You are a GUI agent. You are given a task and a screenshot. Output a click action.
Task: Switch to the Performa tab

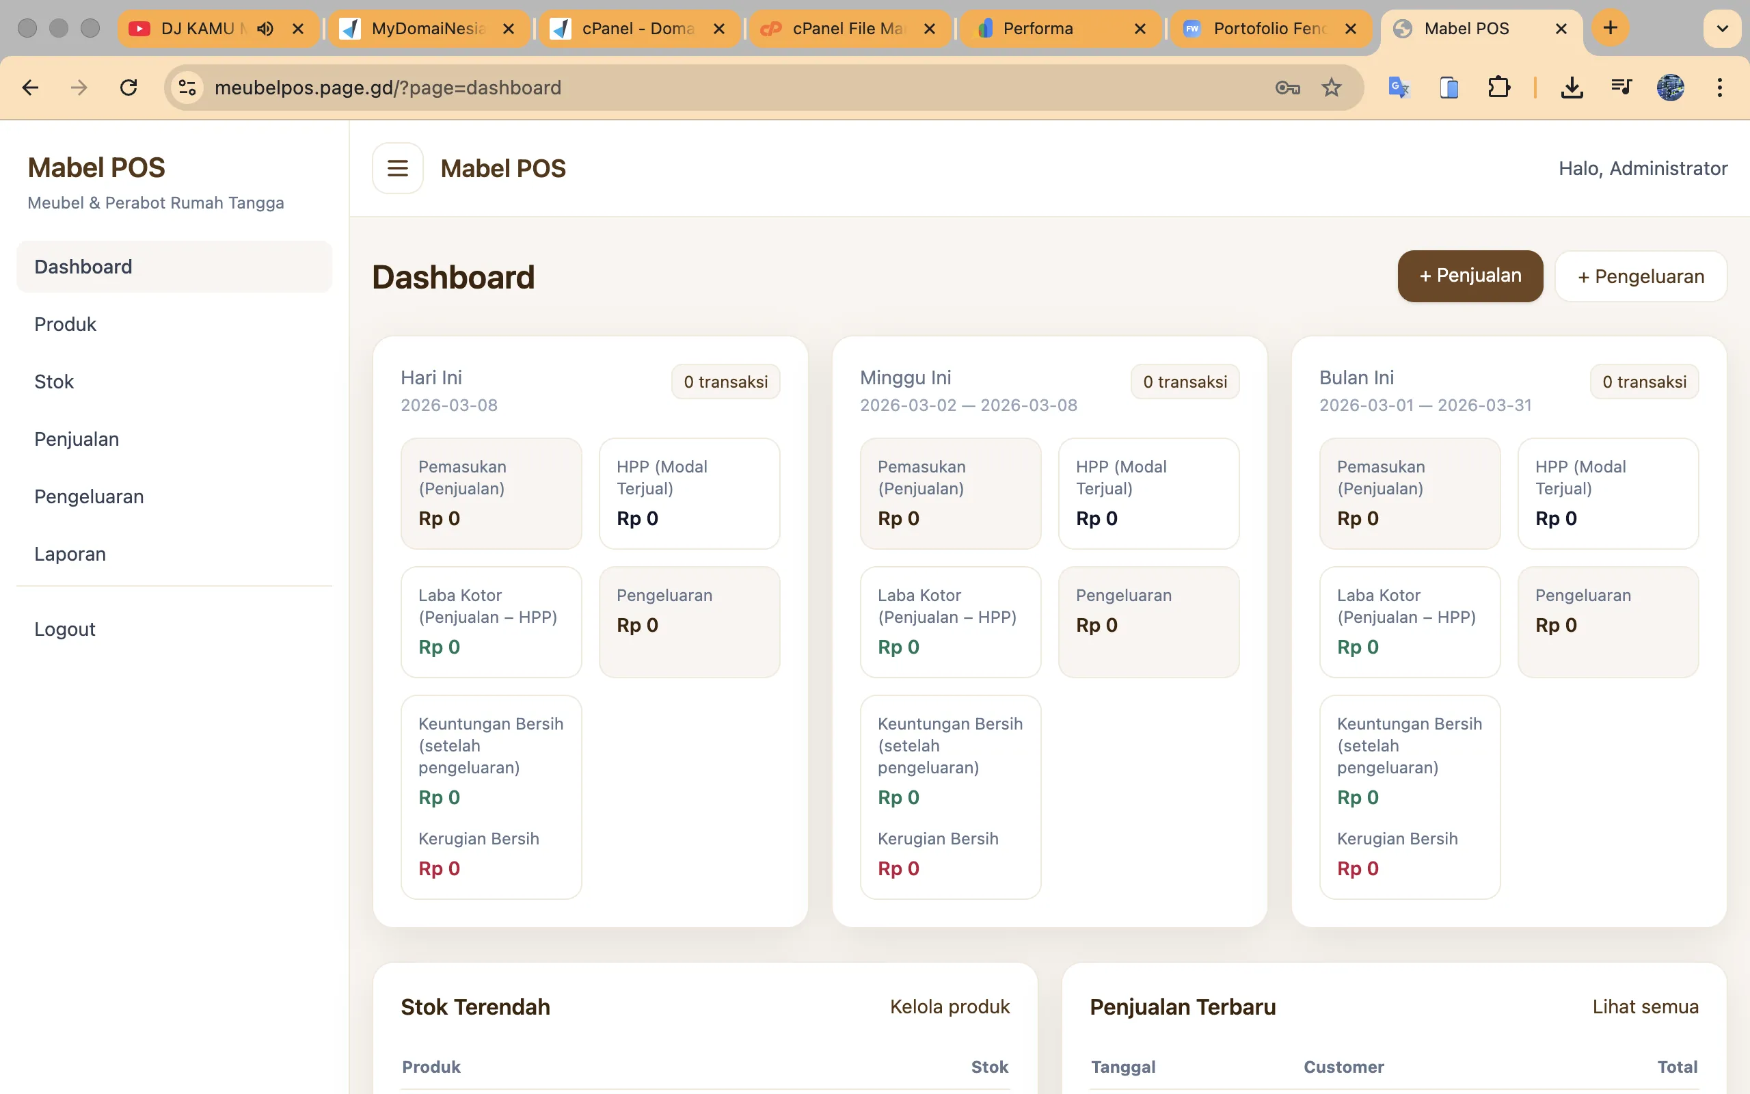coord(1060,28)
